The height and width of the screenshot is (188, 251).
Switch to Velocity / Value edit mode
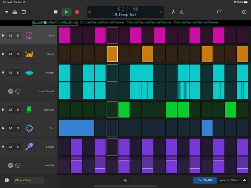pos(229,180)
